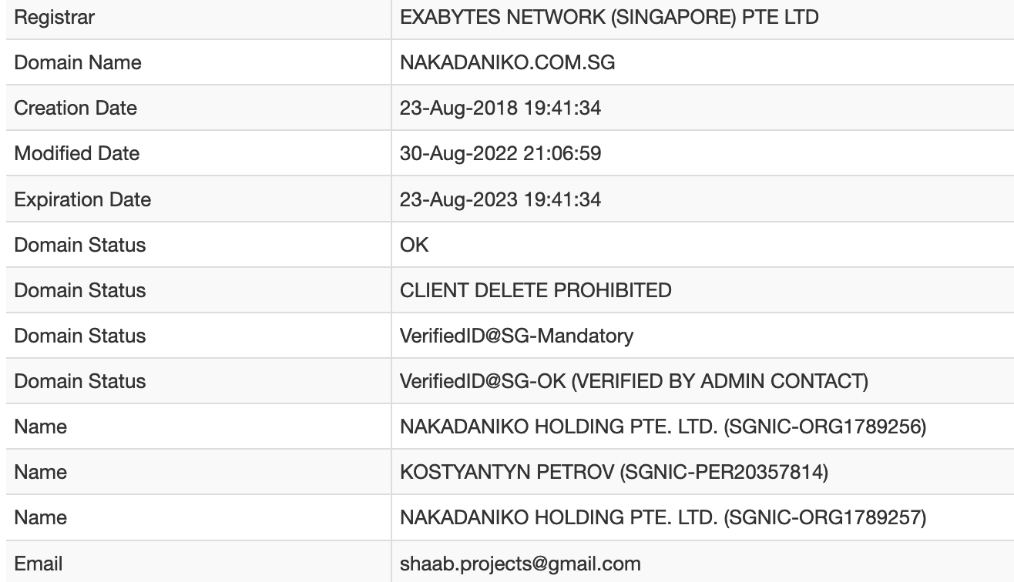Image resolution: width=1014 pixels, height=582 pixels.
Task: Click the VerifiedID@SG-Mandatory status value
Action: 516,336
